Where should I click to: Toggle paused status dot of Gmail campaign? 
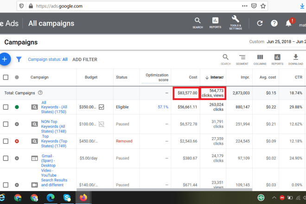point(17,158)
